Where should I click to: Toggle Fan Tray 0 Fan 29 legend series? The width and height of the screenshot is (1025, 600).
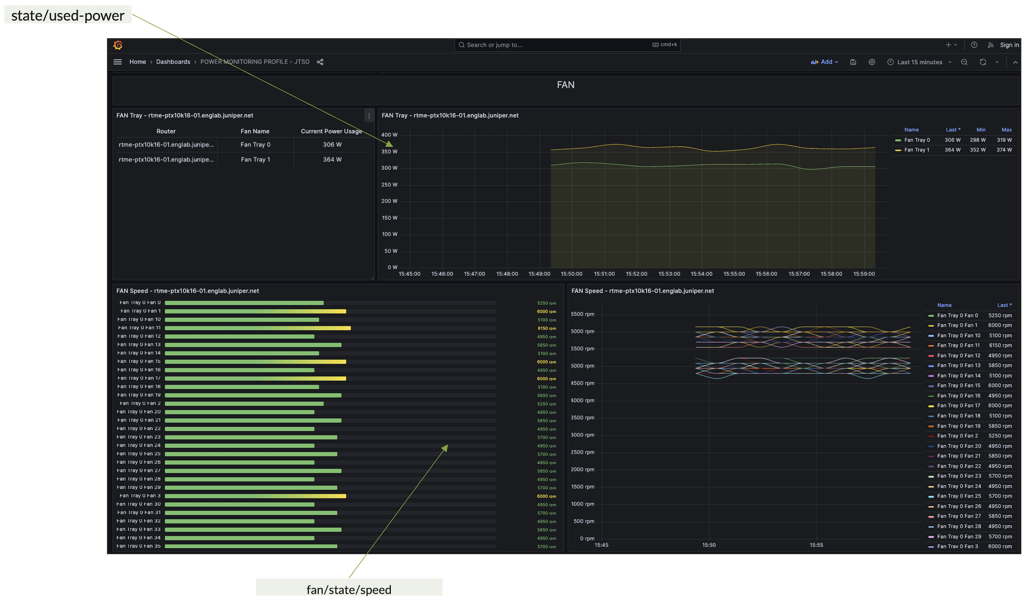[x=959, y=536]
